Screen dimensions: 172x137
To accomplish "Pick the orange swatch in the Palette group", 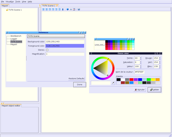I will tap(157, 80).
